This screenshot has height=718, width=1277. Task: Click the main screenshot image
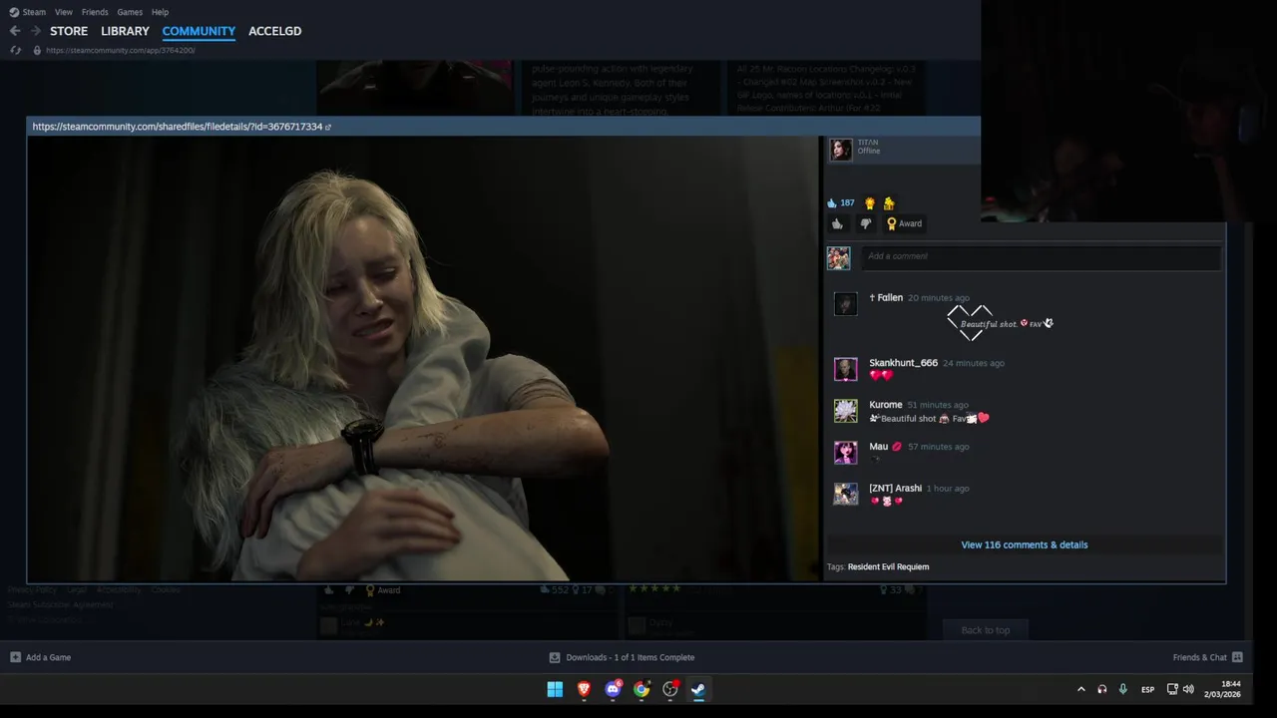422,358
